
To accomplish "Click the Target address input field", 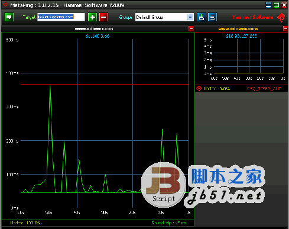I will [61, 17].
